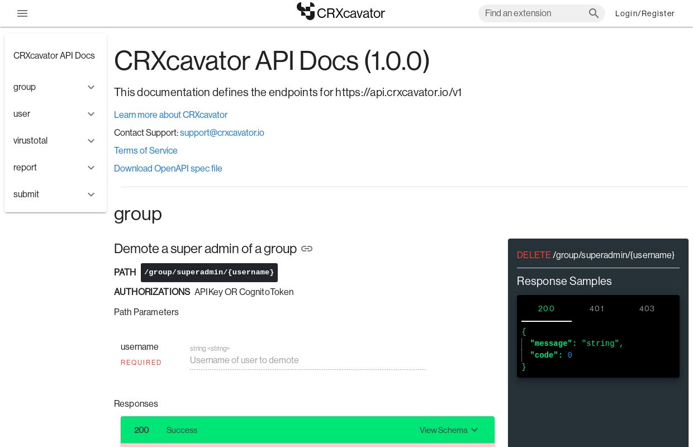This screenshot has width=693, height=447.
Task: Download OpenAPI spec file link
Action: [168, 168]
